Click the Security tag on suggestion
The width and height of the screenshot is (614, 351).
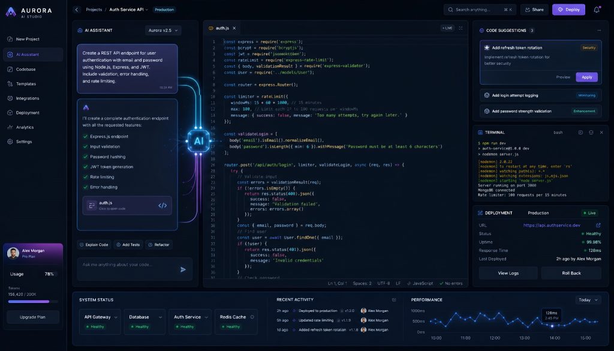coord(589,48)
